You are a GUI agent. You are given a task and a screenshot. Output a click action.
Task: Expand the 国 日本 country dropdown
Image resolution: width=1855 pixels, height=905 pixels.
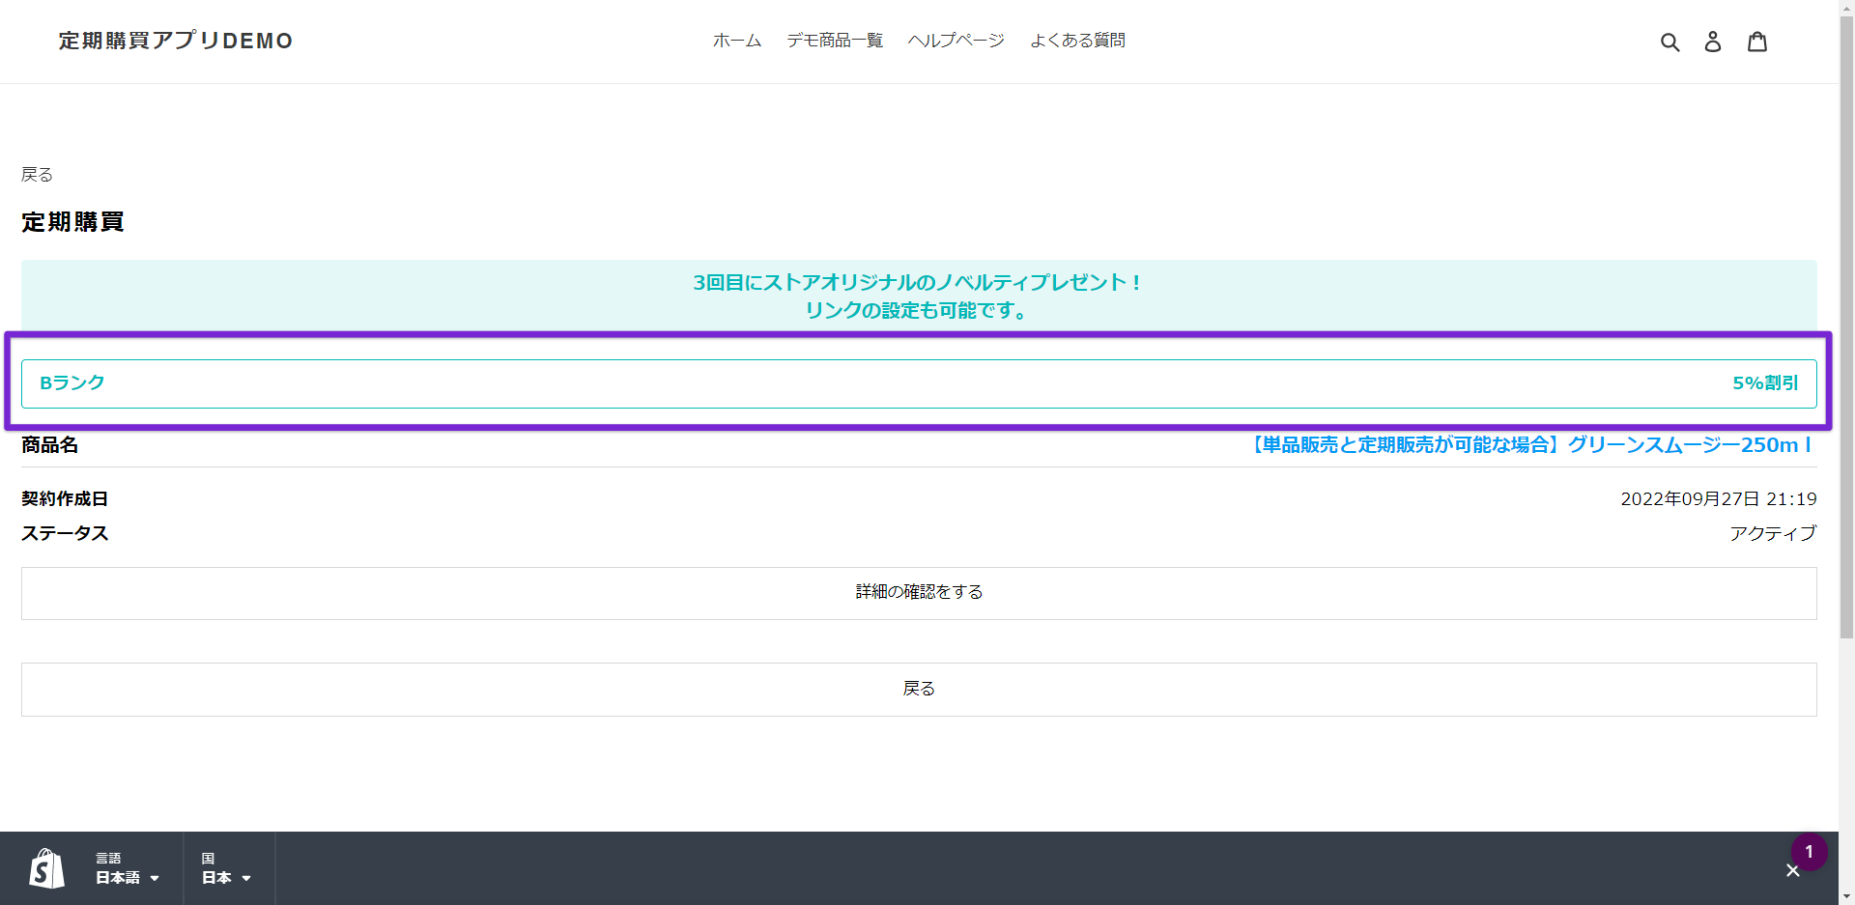click(226, 868)
